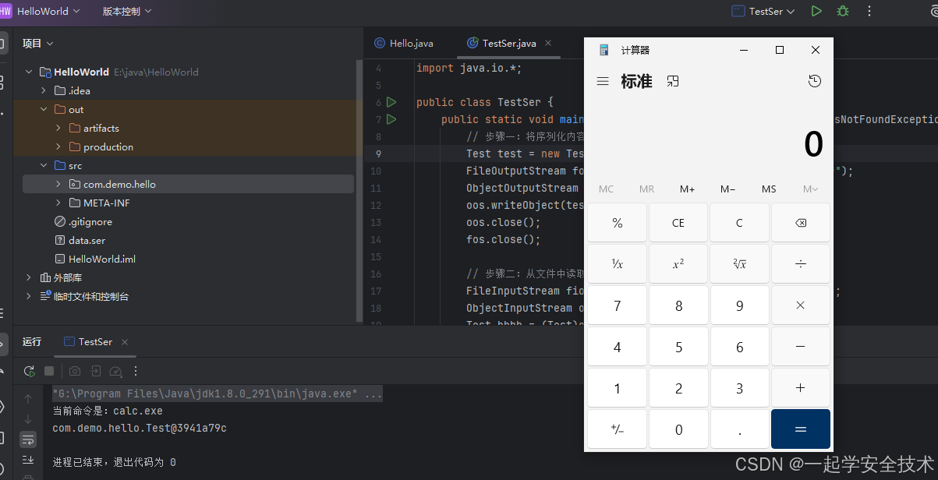Click the camera snapshot icon in Run toolbar
Viewport: 938px width, 480px height.
(75, 372)
